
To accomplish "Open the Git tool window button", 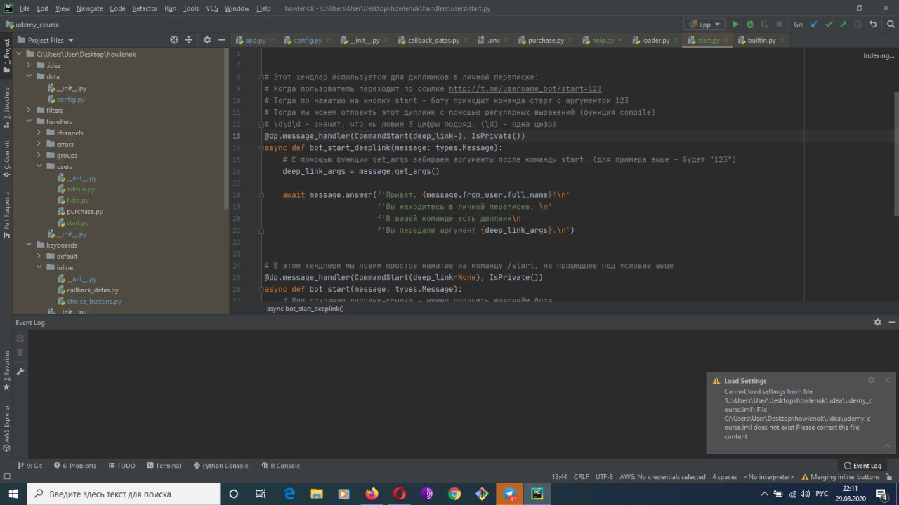I will point(30,466).
